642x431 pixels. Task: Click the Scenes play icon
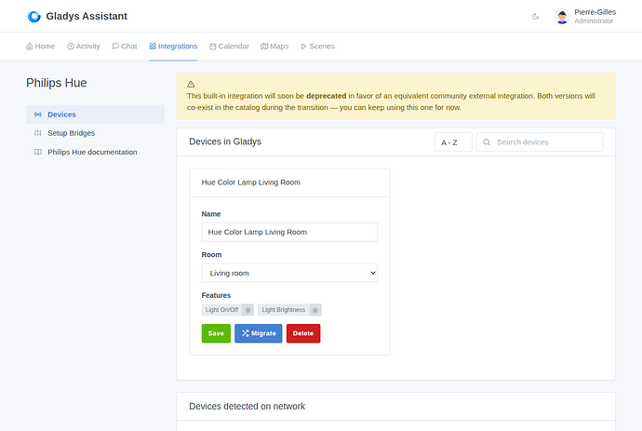304,47
